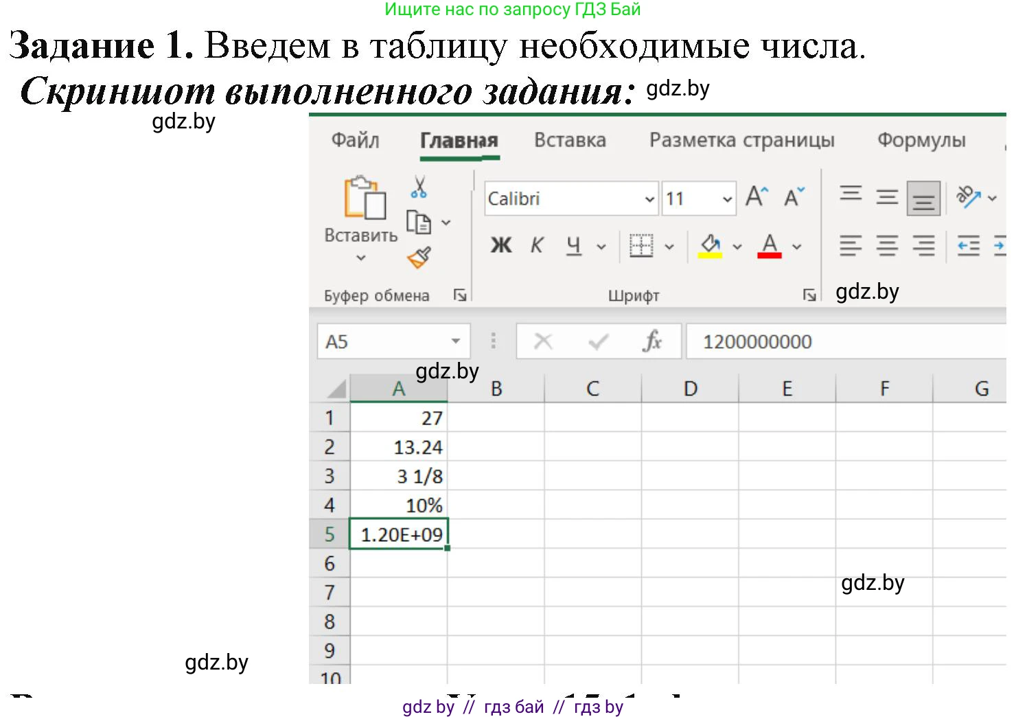Confirm entry with the checkmark icon
Image resolution: width=1027 pixels, height=719 pixels.
point(597,341)
